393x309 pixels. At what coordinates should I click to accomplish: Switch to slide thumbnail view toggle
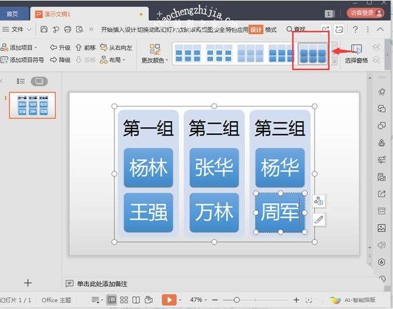click(x=39, y=81)
